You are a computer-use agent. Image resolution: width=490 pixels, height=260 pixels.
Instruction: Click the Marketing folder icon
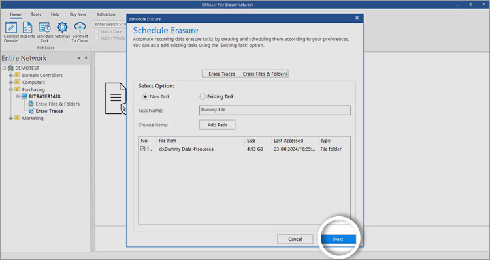[18, 118]
